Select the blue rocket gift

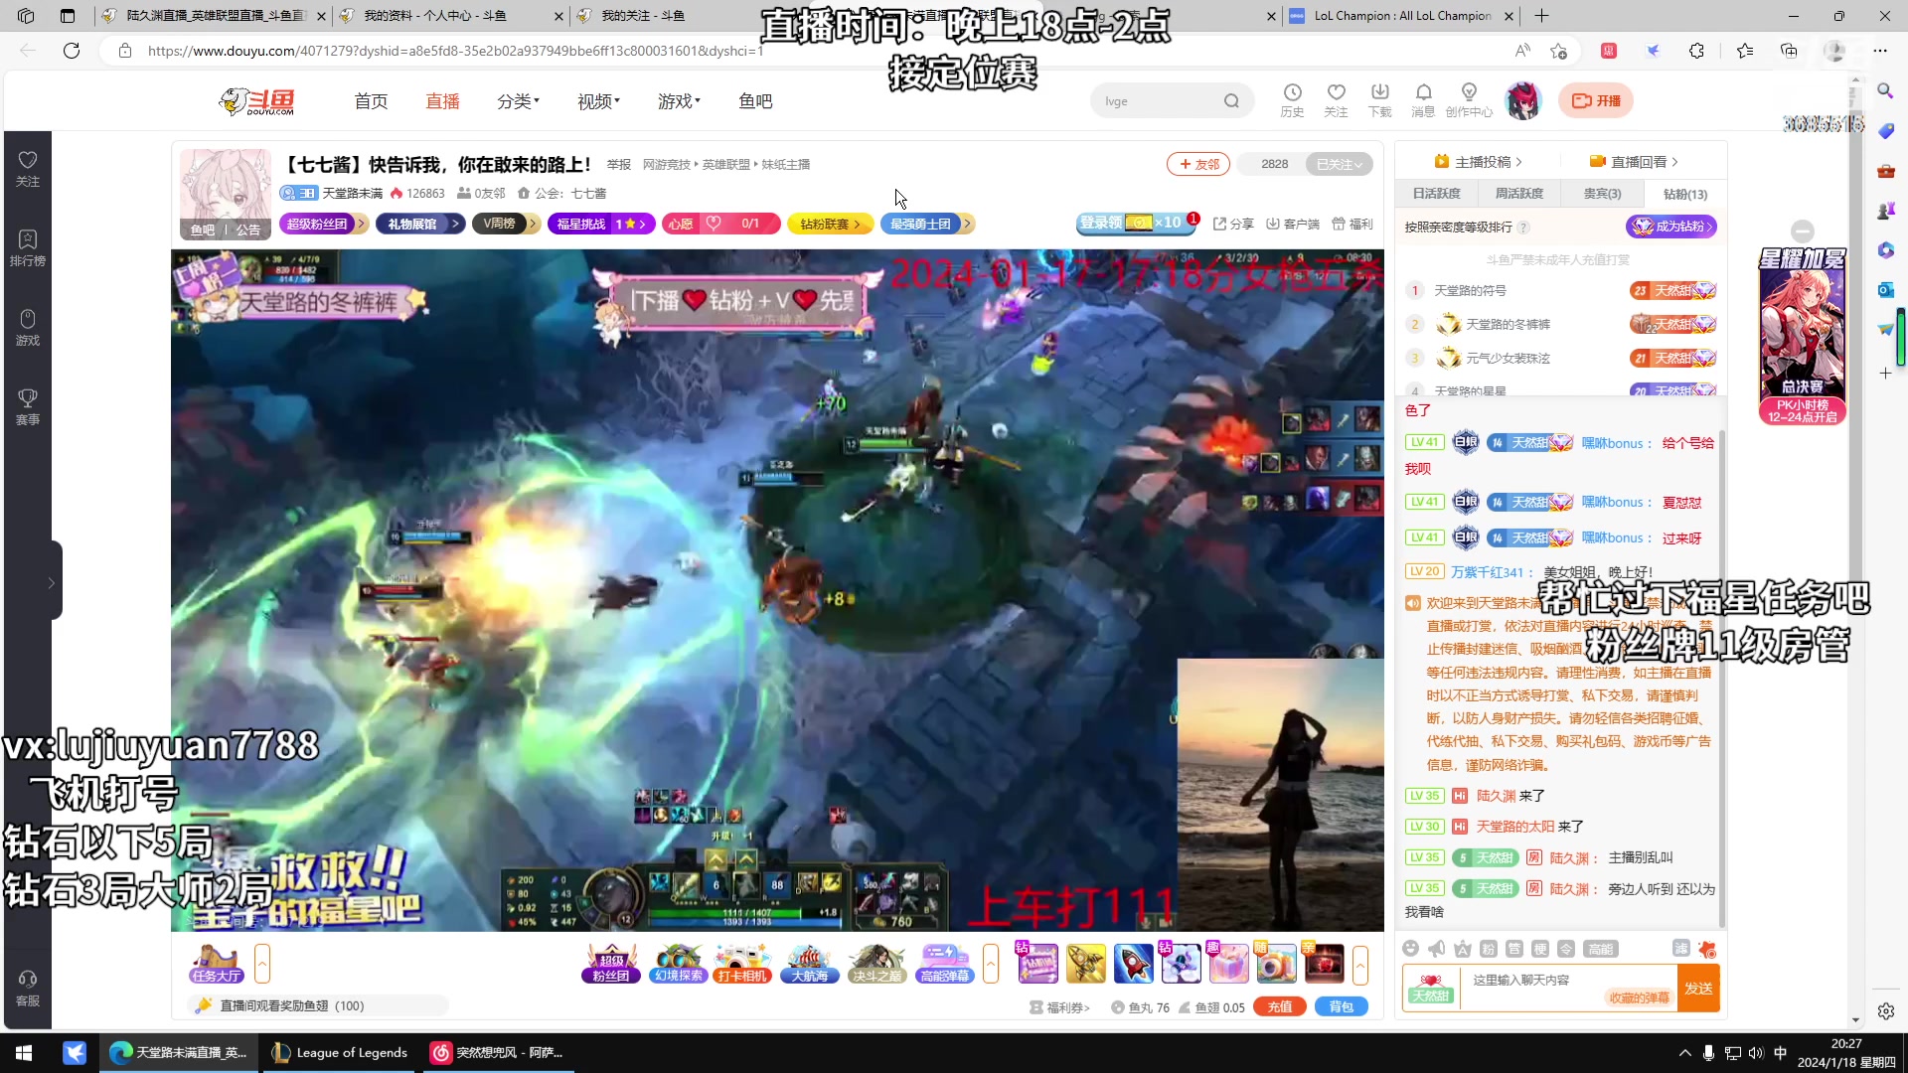pyautogui.click(x=1133, y=964)
